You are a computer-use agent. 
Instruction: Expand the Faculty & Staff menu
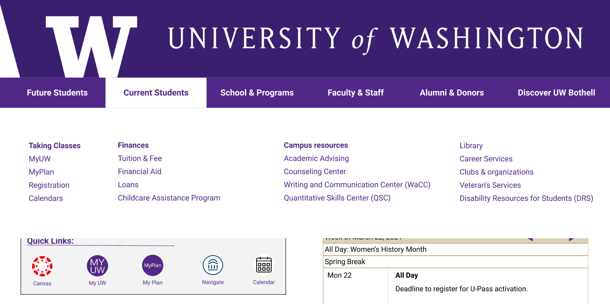pyautogui.click(x=355, y=93)
